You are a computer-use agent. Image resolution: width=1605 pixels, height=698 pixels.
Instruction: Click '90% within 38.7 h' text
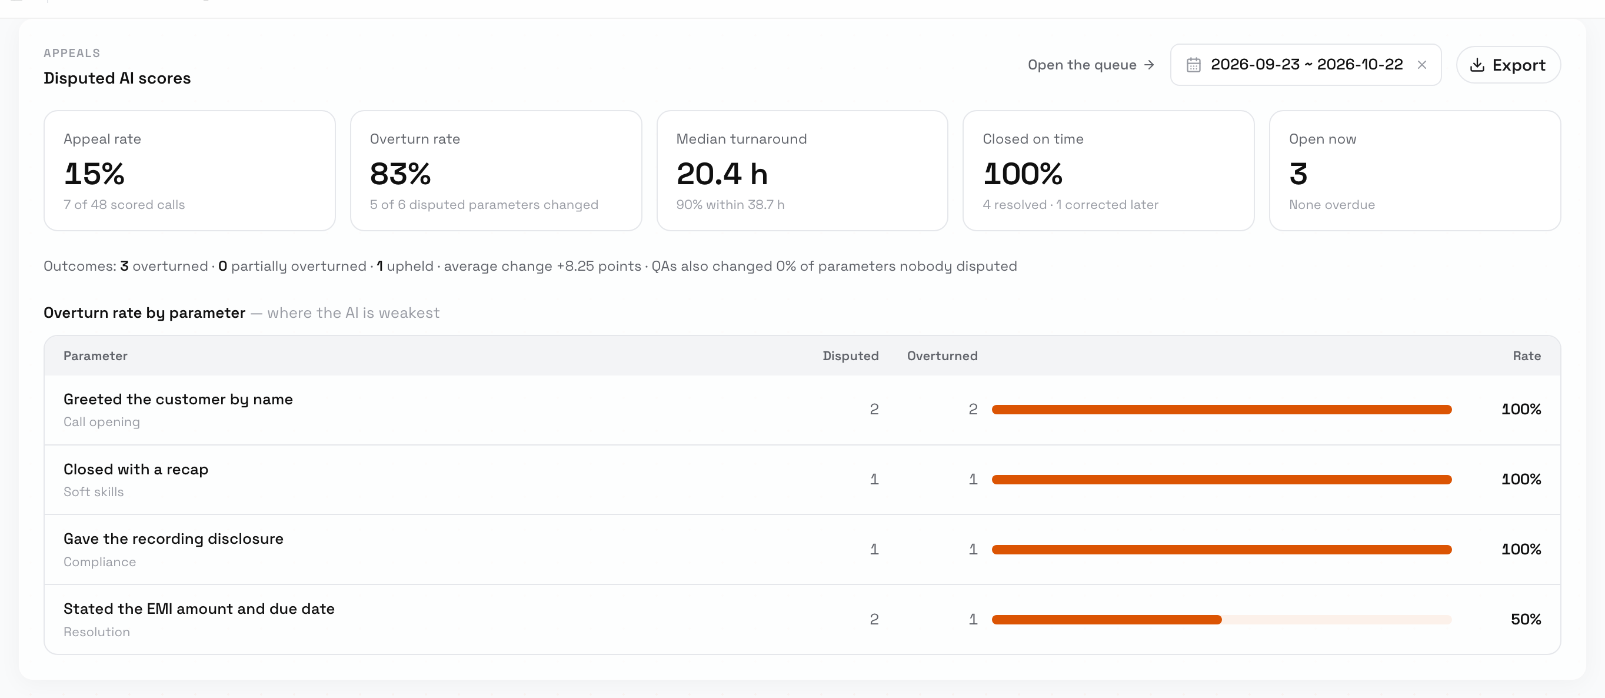coord(730,204)
